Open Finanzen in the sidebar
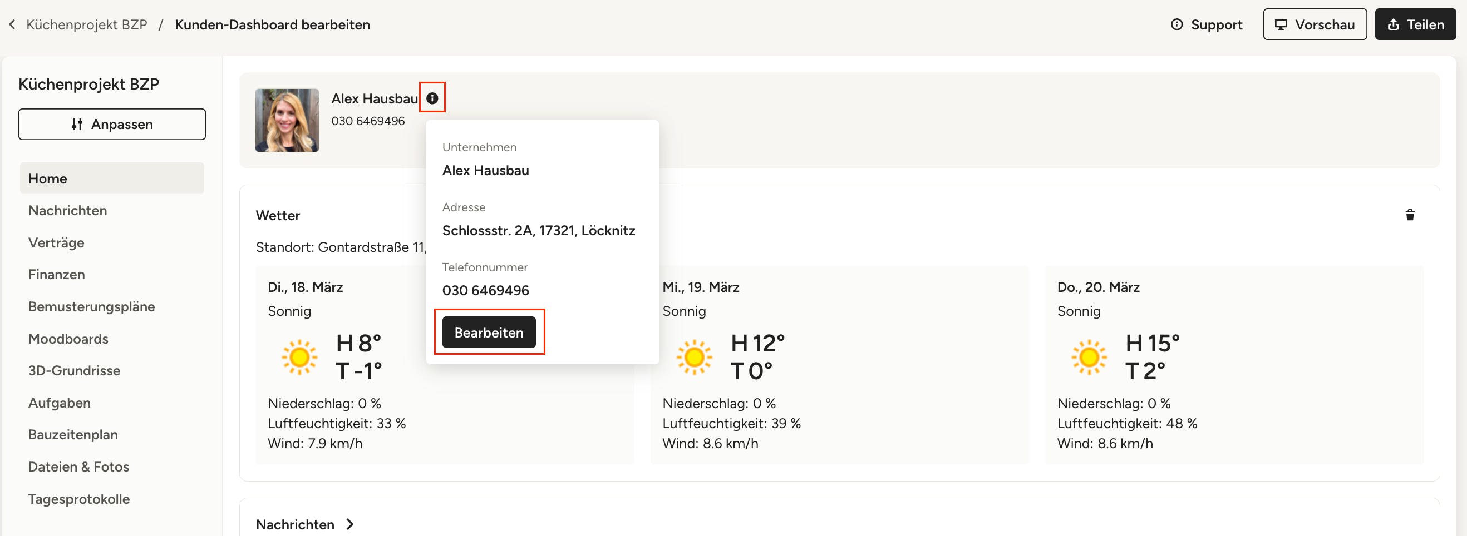1467x536 pixels. pos(56,274)
